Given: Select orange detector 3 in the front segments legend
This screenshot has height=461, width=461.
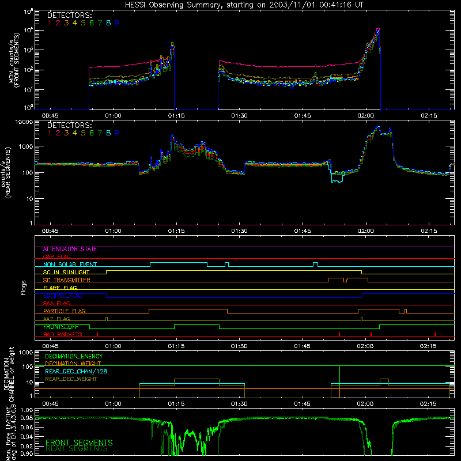Looking at the screenshot, I should pyautogui.click(x=66, y=23).
